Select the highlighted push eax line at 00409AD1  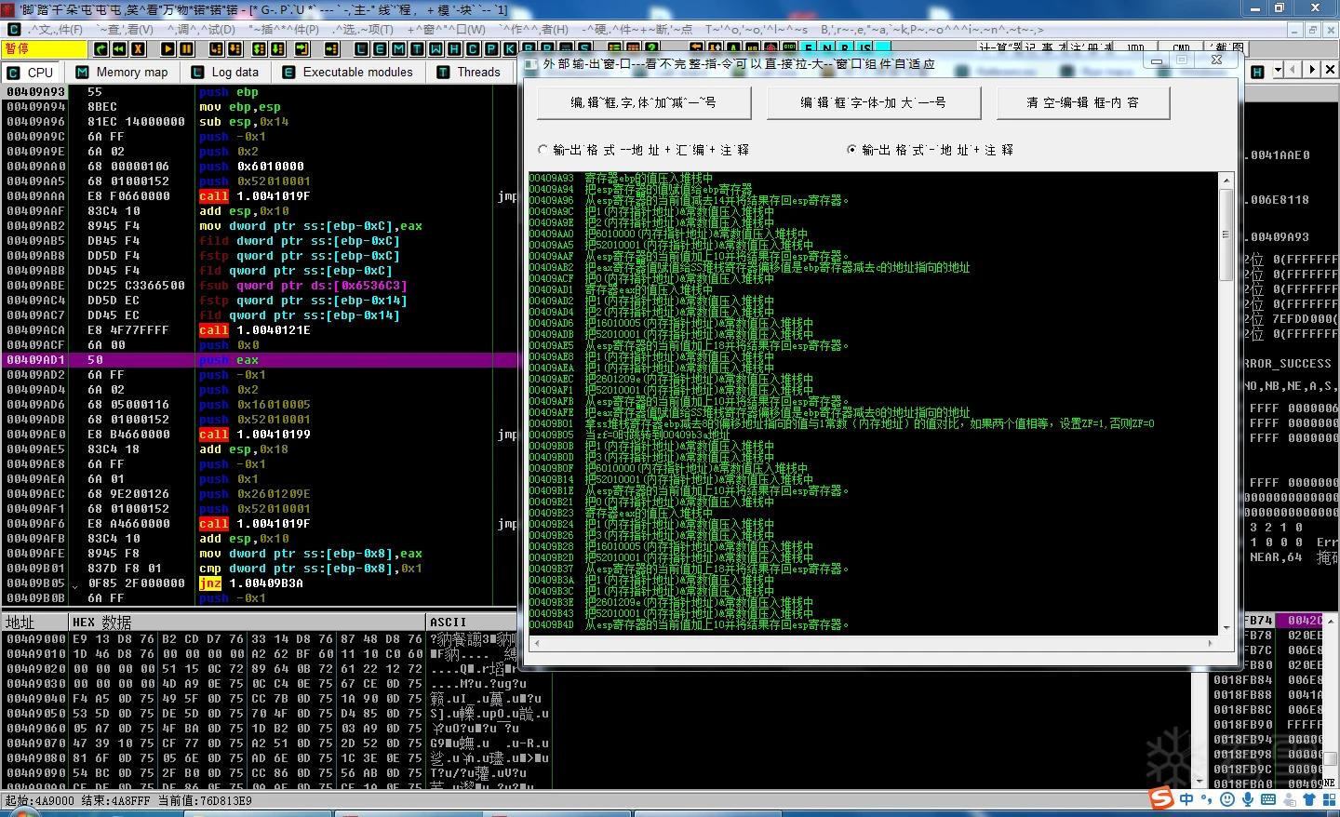point(261,360)
